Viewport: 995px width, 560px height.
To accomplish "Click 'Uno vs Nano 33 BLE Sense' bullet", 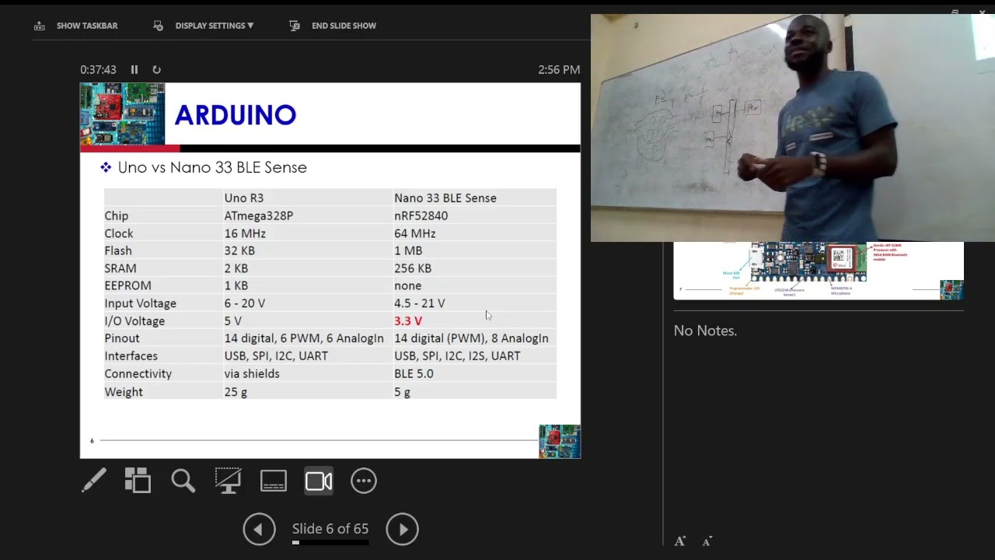I will (x=212, y=167).
